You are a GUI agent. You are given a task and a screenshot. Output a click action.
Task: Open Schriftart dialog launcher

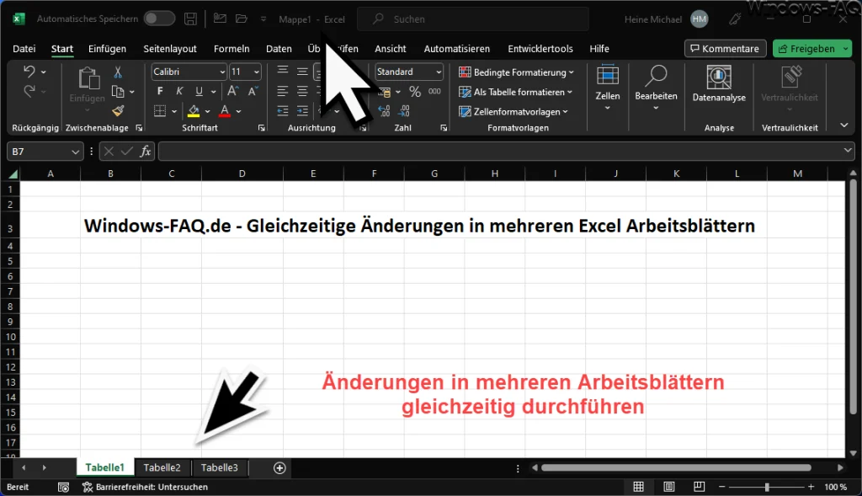(x=262, y=128)
